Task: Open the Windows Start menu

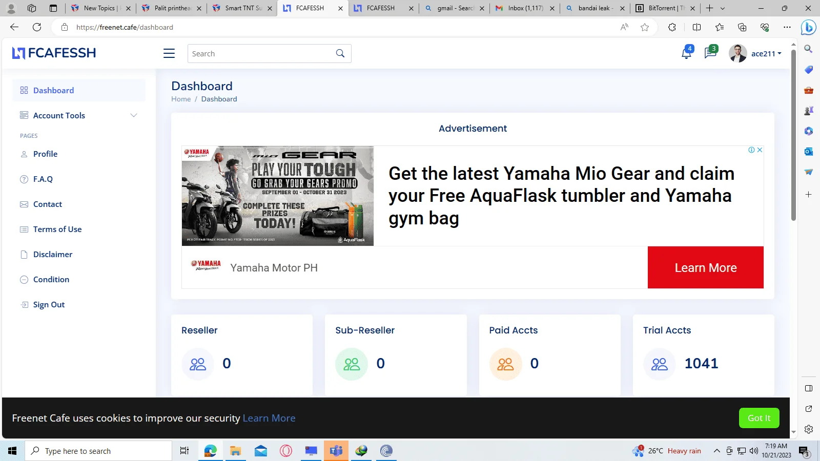Action: [12, 451]
